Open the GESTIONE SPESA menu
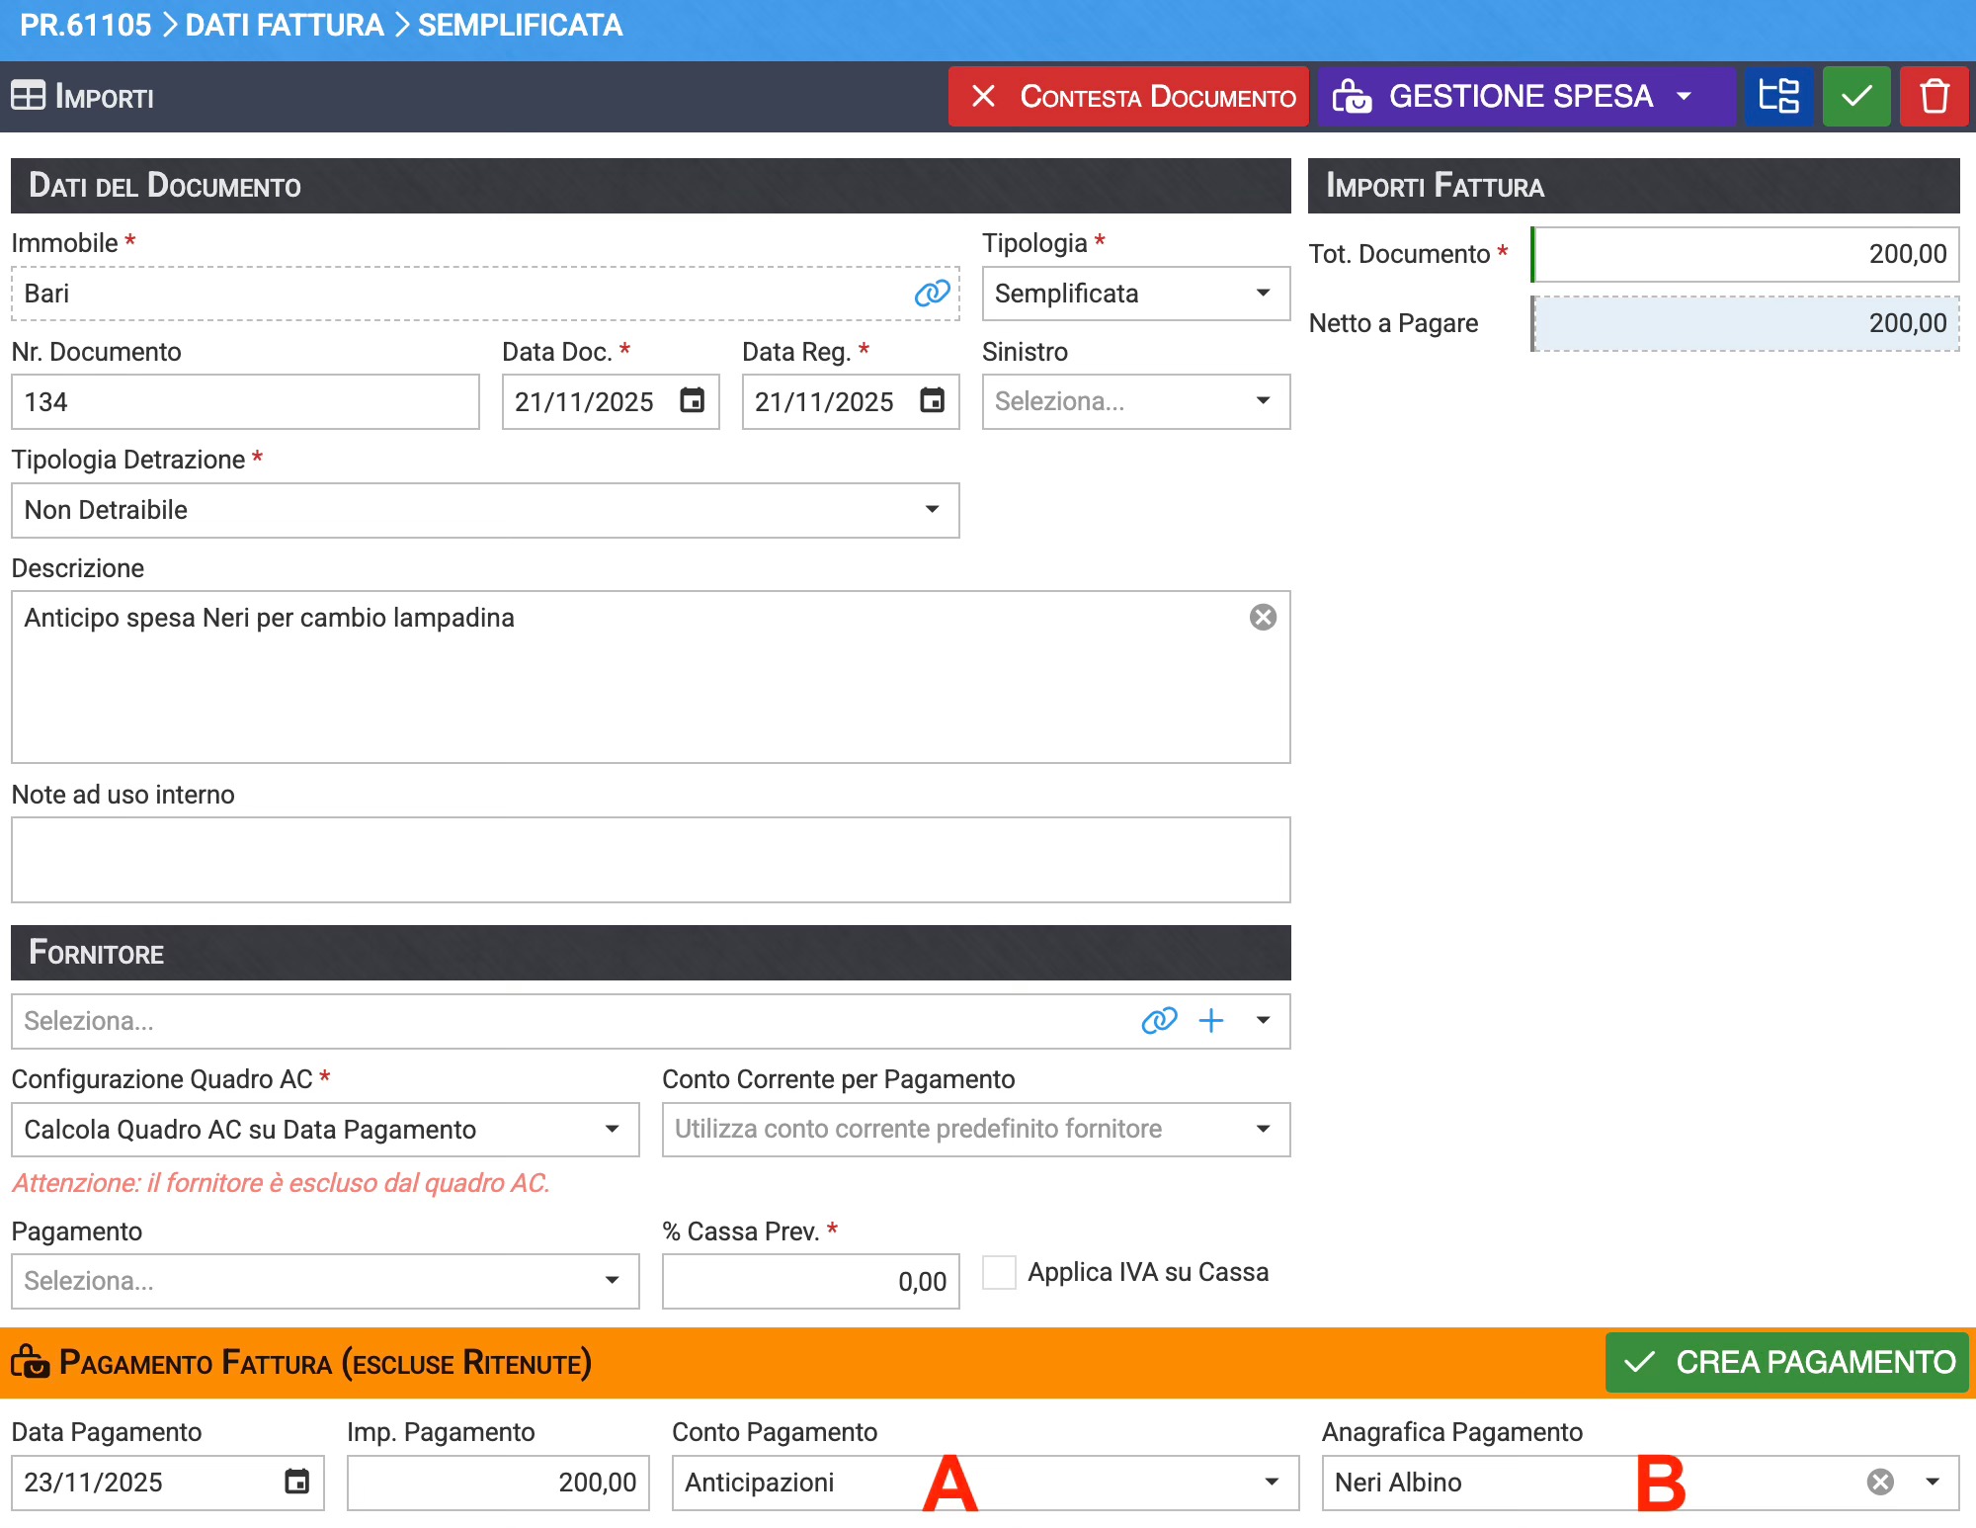This screenshot has width=1976, height=1528. [1524, 97]
